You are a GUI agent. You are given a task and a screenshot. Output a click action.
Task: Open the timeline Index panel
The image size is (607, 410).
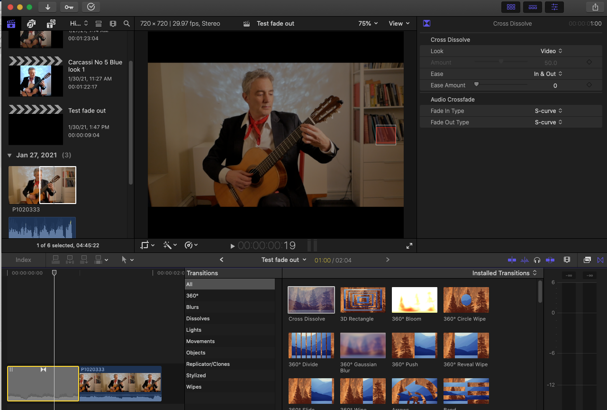[23, 260]
